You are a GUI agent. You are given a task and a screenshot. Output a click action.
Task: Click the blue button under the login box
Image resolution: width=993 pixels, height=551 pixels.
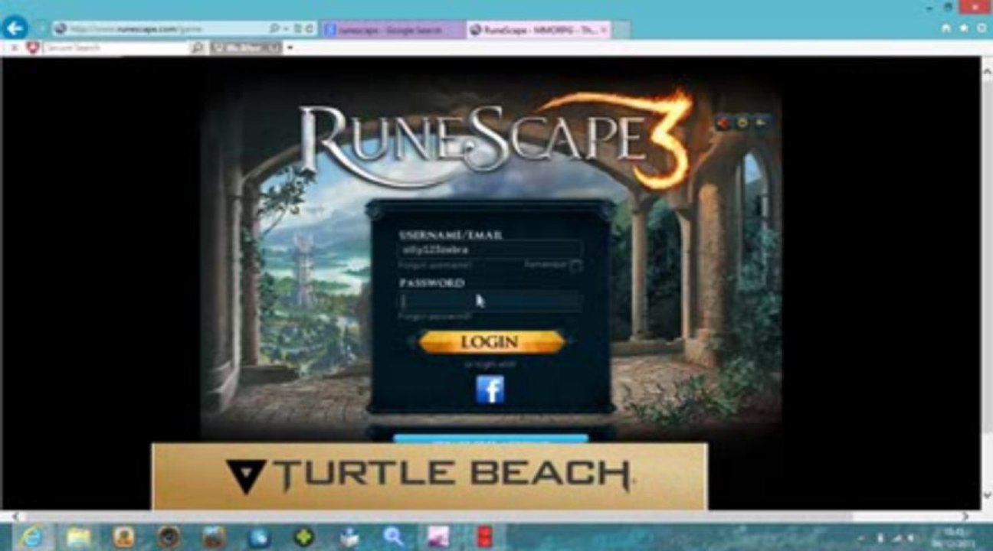[490, 439]
